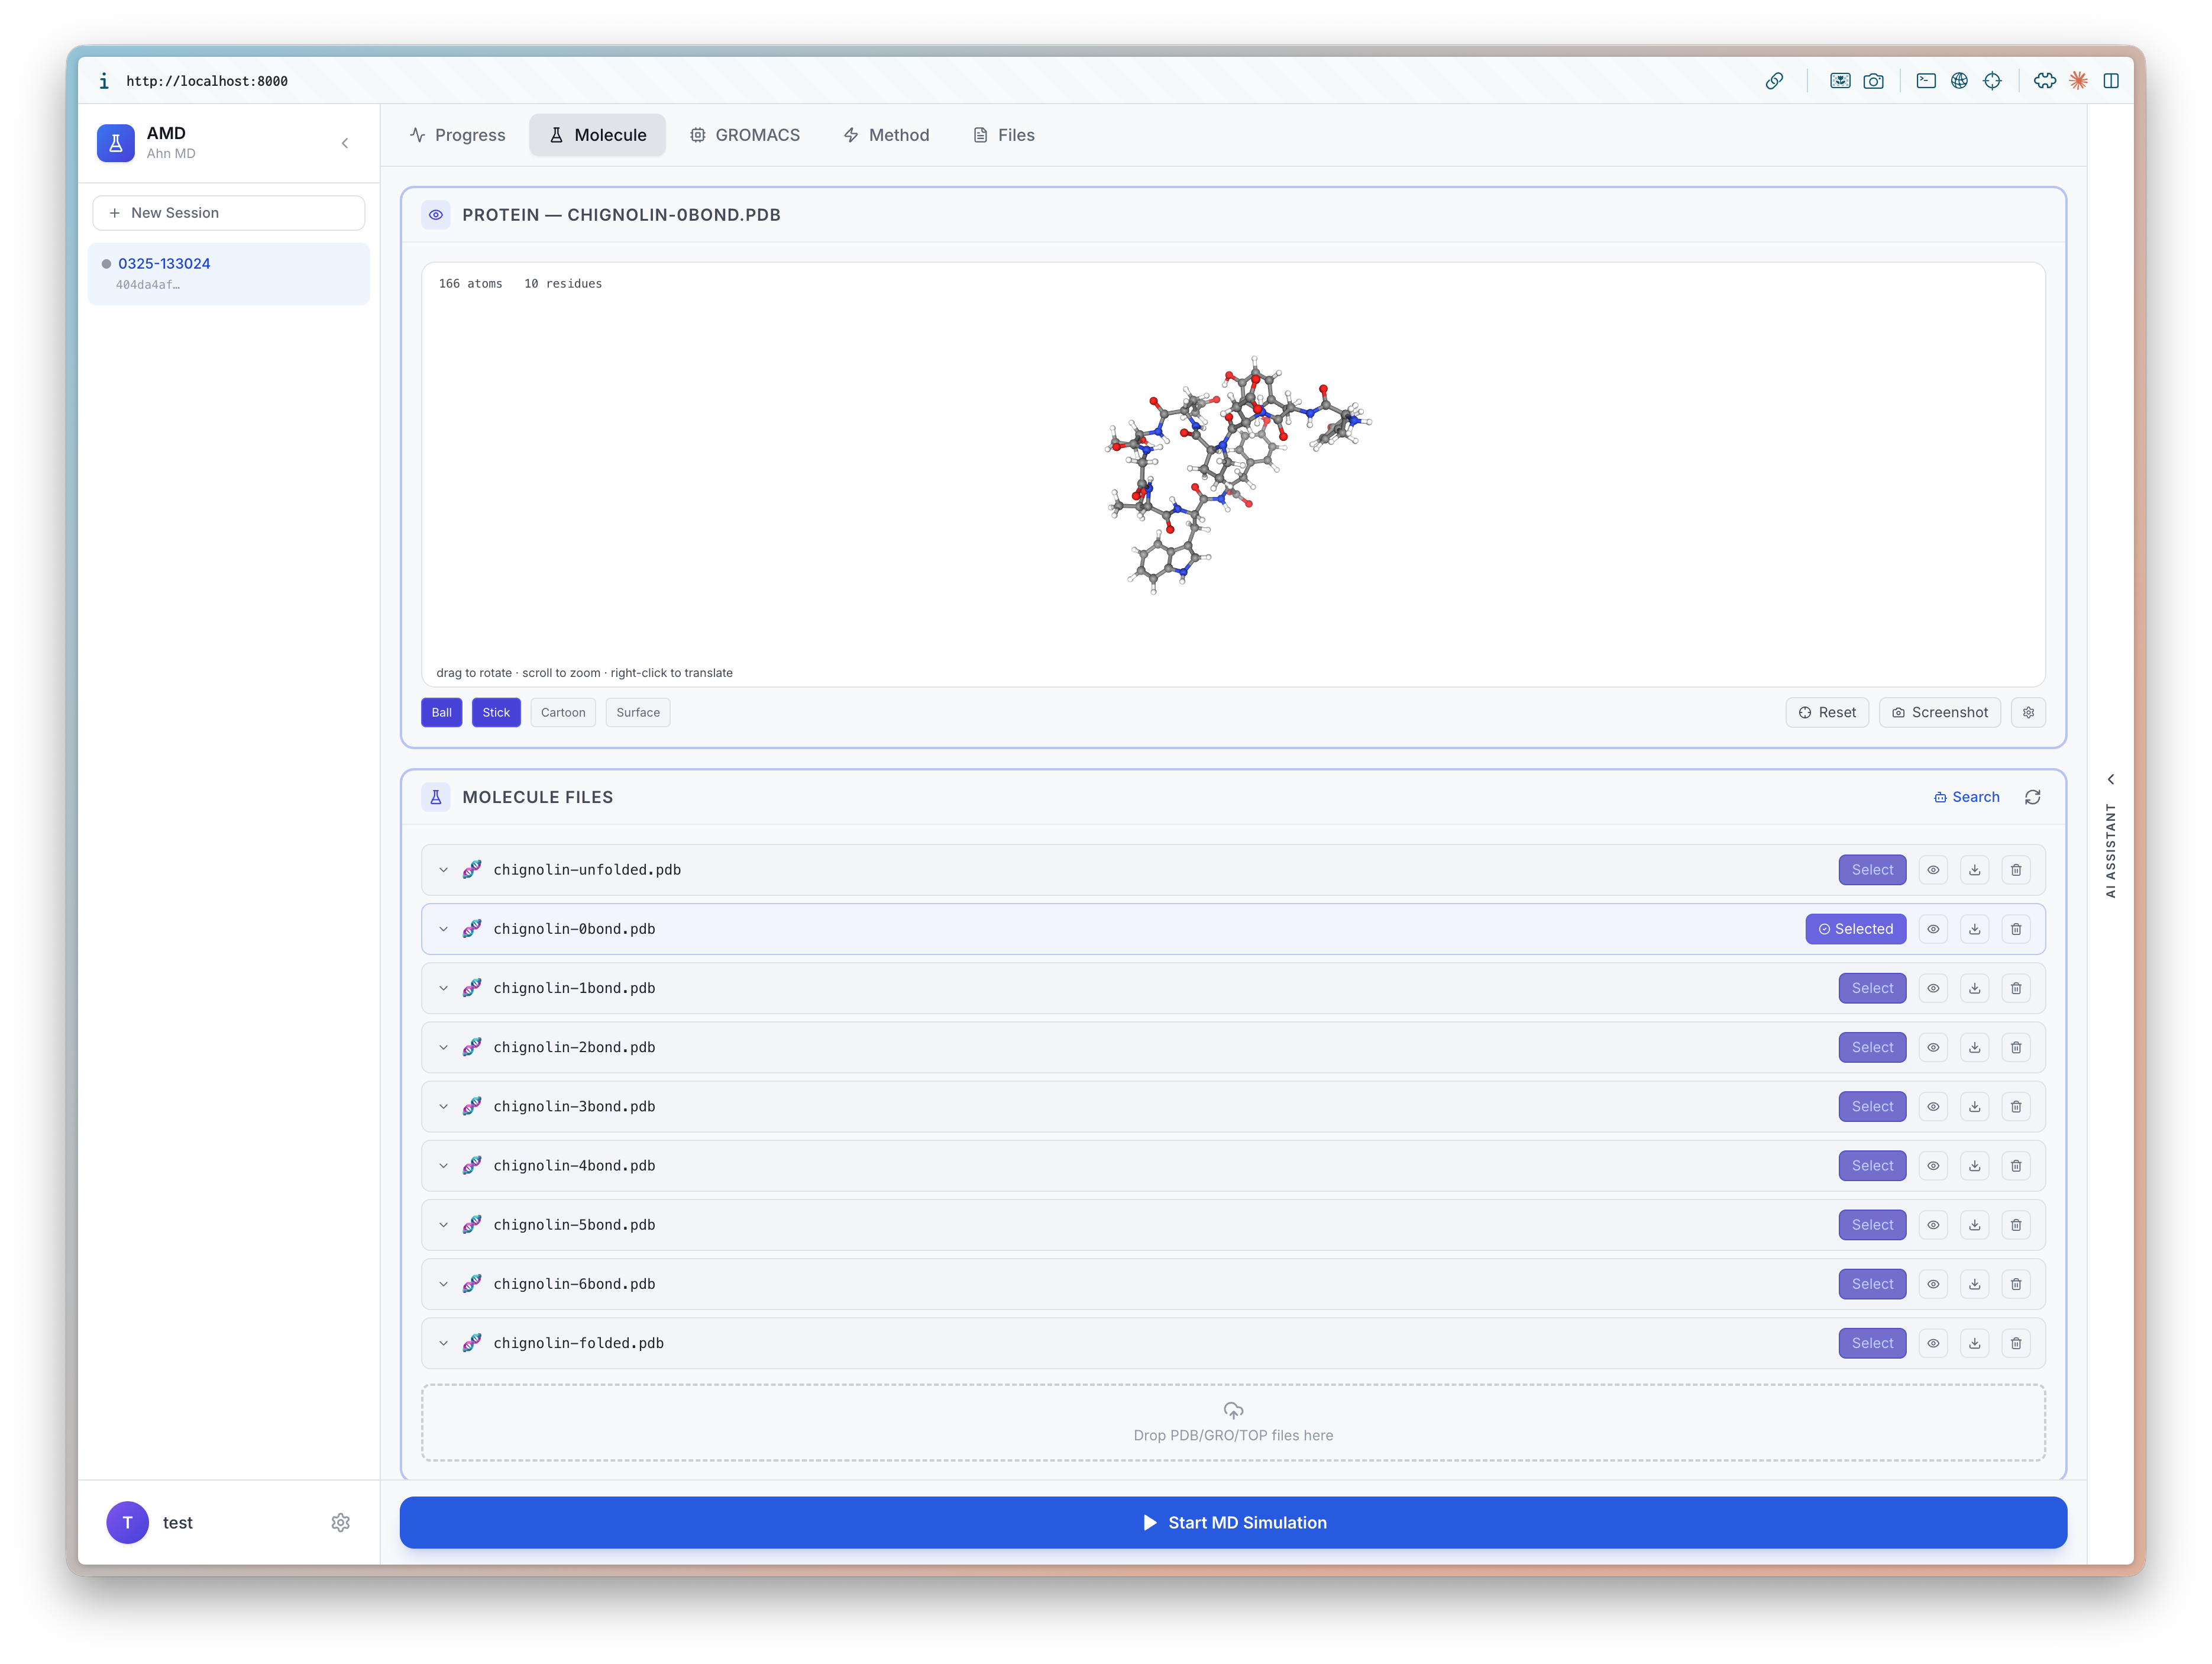Delete chignolin-1bond.pdb
The width and height of the screenshot is (2212, 1664).
pos(2016,988)
